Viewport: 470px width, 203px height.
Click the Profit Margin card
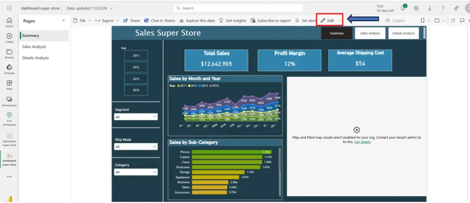pyautogui.click(x=289, y=60)
